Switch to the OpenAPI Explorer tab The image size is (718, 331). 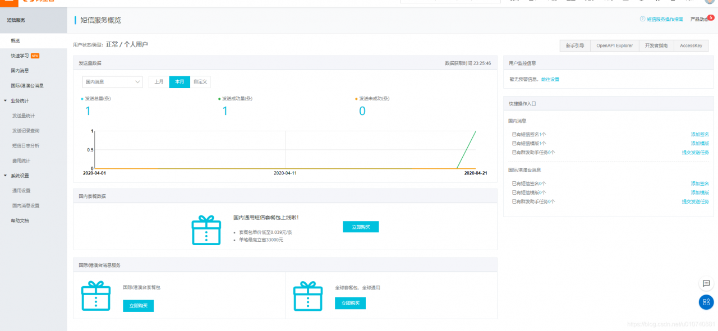pos(614,45)
